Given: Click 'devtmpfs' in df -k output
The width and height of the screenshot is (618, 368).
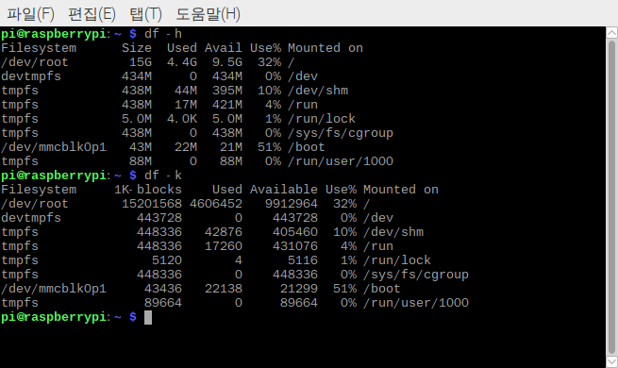Looking at the screenshot, I should [31, 218].
